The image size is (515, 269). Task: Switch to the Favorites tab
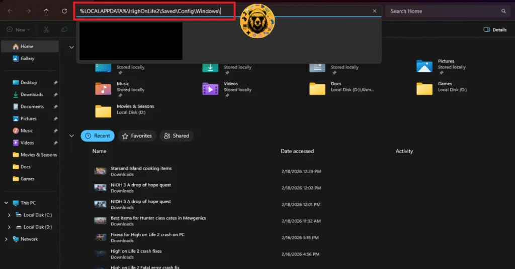point(137,136)
